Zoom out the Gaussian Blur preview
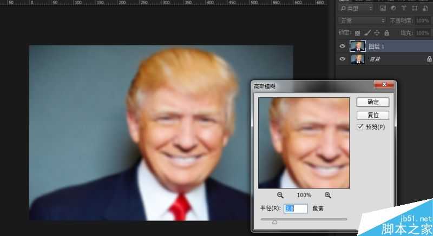 click(x=280, y=195)
